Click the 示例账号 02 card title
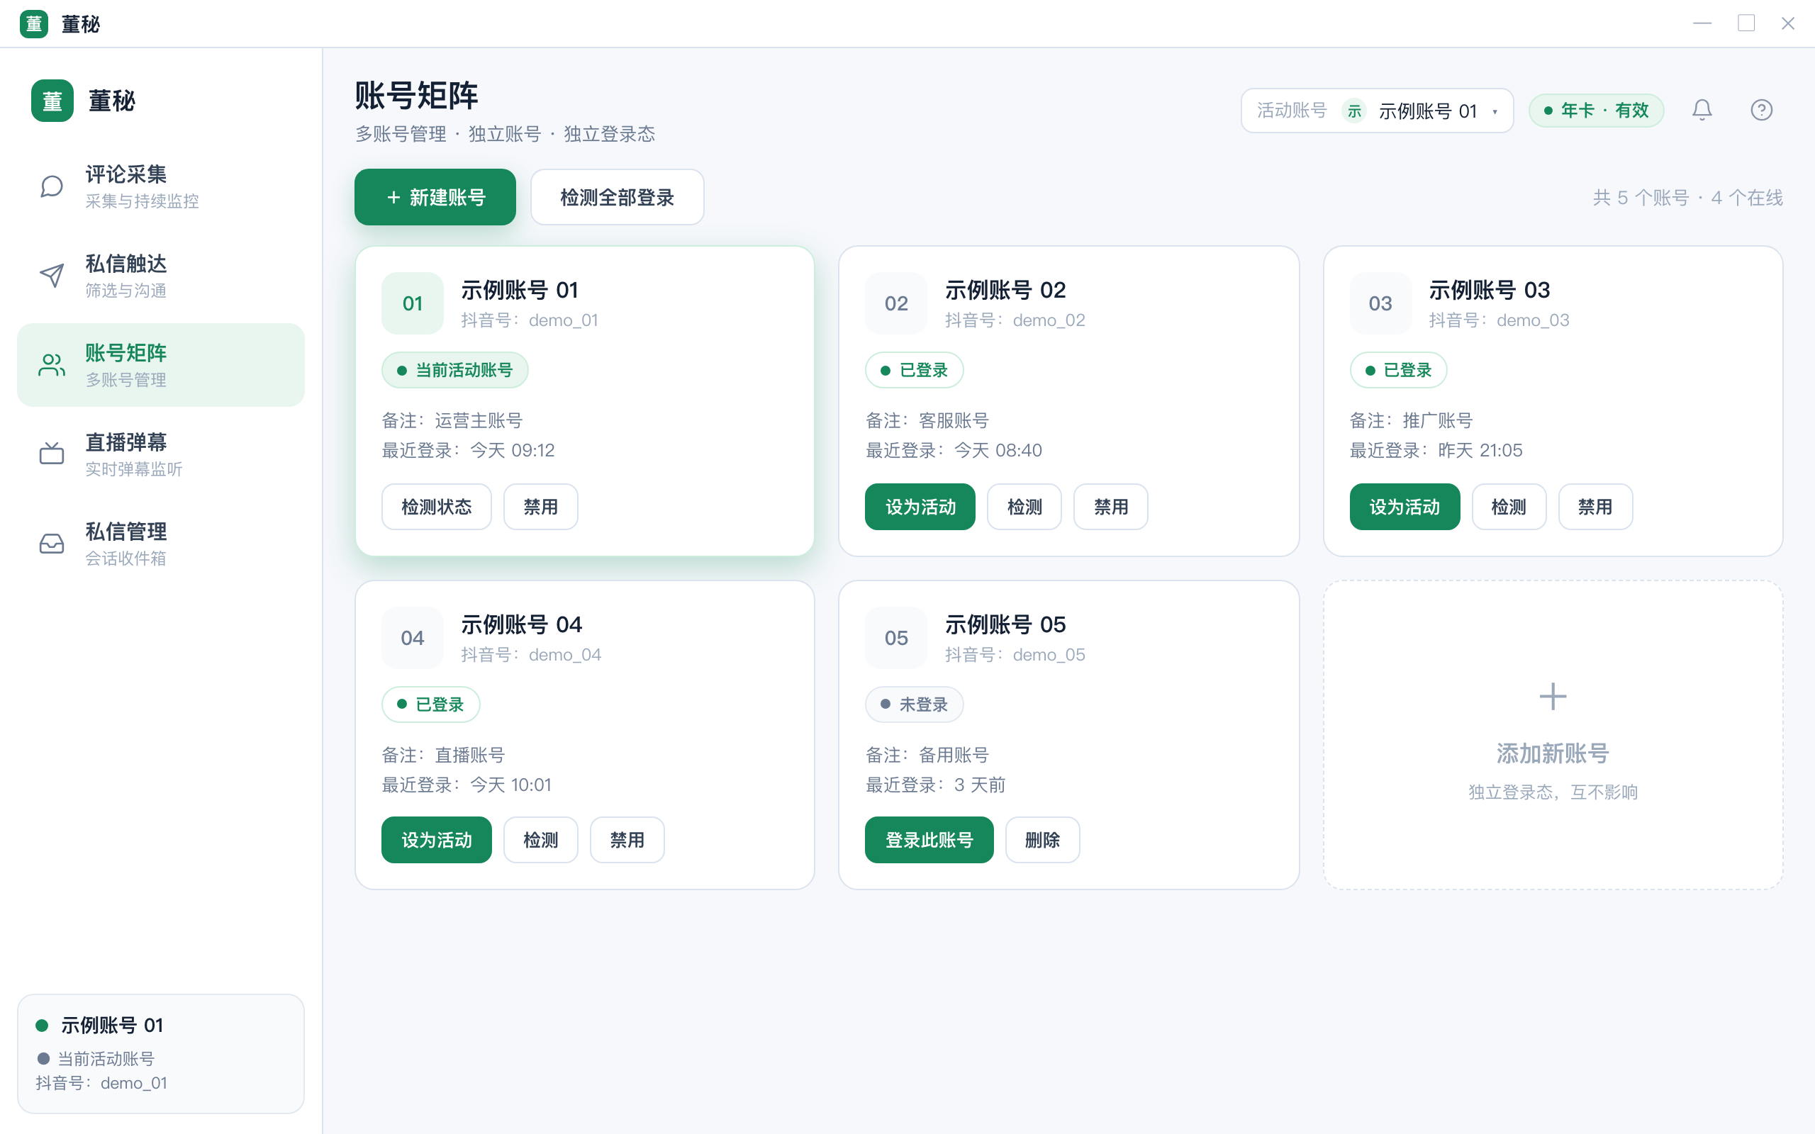This screenshot has height=1134, width=1815. pyautogui.click(x=1005, y=291)
